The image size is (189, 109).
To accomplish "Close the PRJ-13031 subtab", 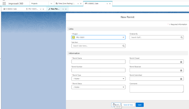I will [x=43, y=9].
